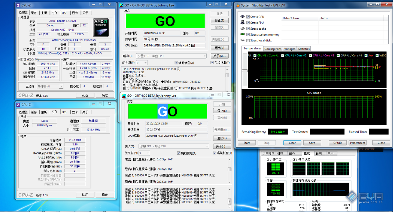Viewport: 393px width, 212px height.
Task: Click the Stress cache icon
Action: pyautogui.click(x=243, y=29)
